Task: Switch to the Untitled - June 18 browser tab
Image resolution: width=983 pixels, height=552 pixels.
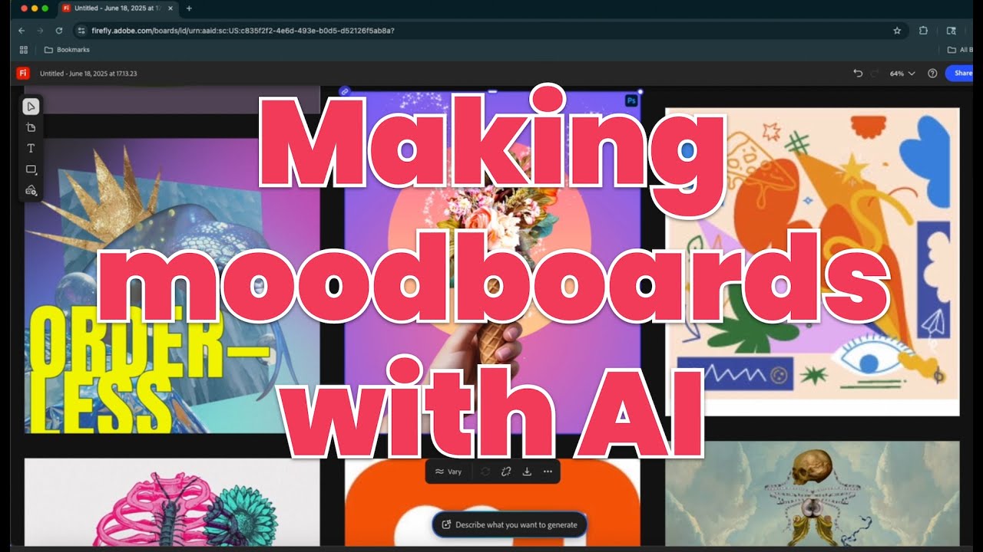Action: point(117,8)
